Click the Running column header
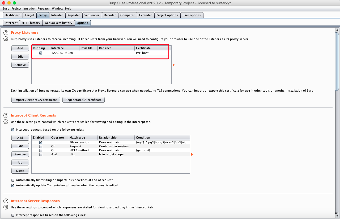The height and width of the screenshot is (219, 340). (x=41, y=48)
